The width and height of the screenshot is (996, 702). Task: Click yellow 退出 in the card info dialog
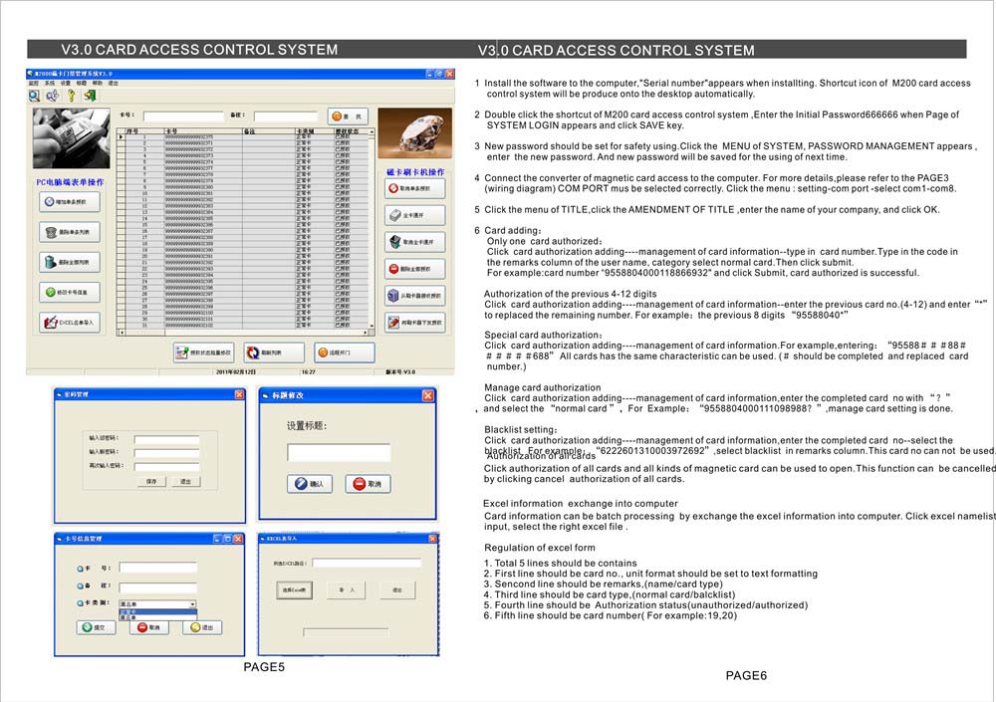202,627
